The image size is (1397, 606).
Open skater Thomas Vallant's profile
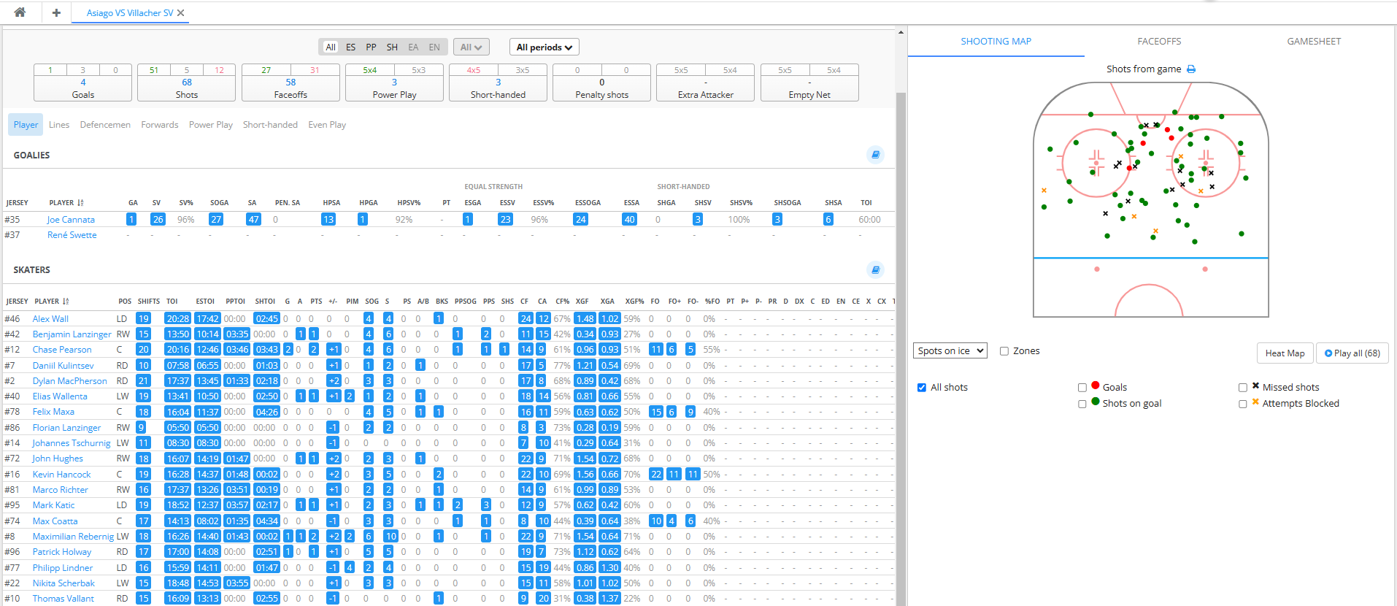(x=63, y=599)
